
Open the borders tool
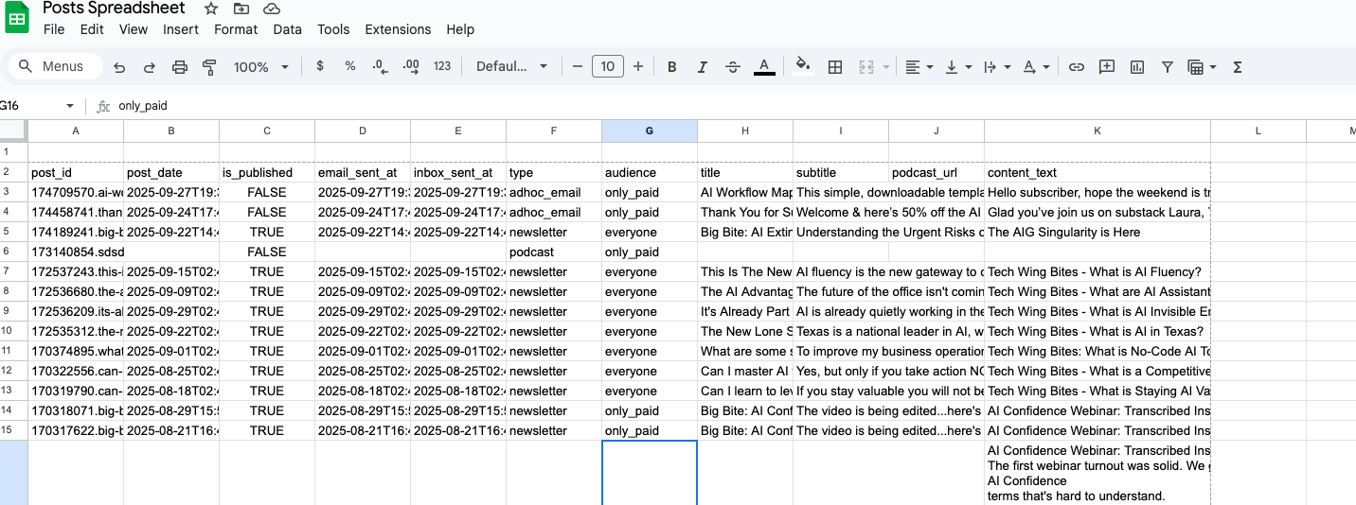coord(835,67)
